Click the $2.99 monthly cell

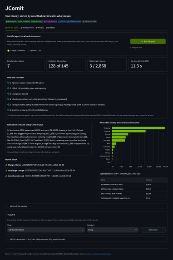coord(156,198)
